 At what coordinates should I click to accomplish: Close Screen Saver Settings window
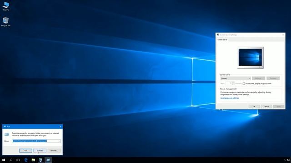pyautogui.click(x=283, y=34)
